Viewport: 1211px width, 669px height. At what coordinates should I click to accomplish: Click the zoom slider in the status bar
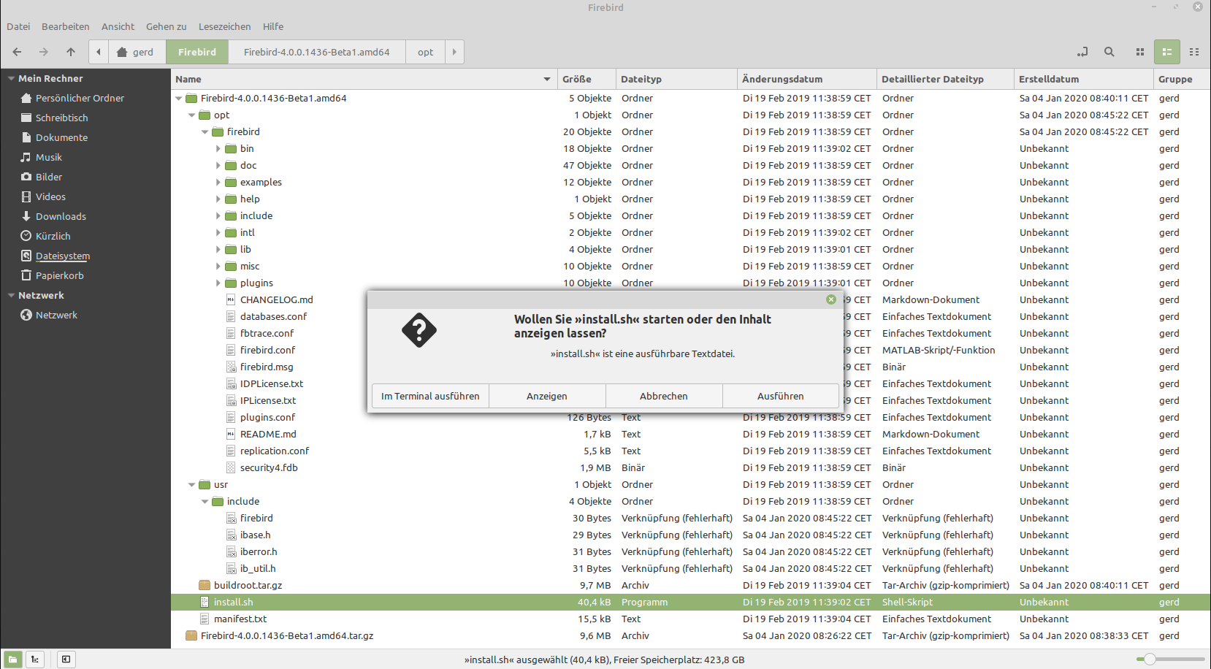click(1150, 660)
